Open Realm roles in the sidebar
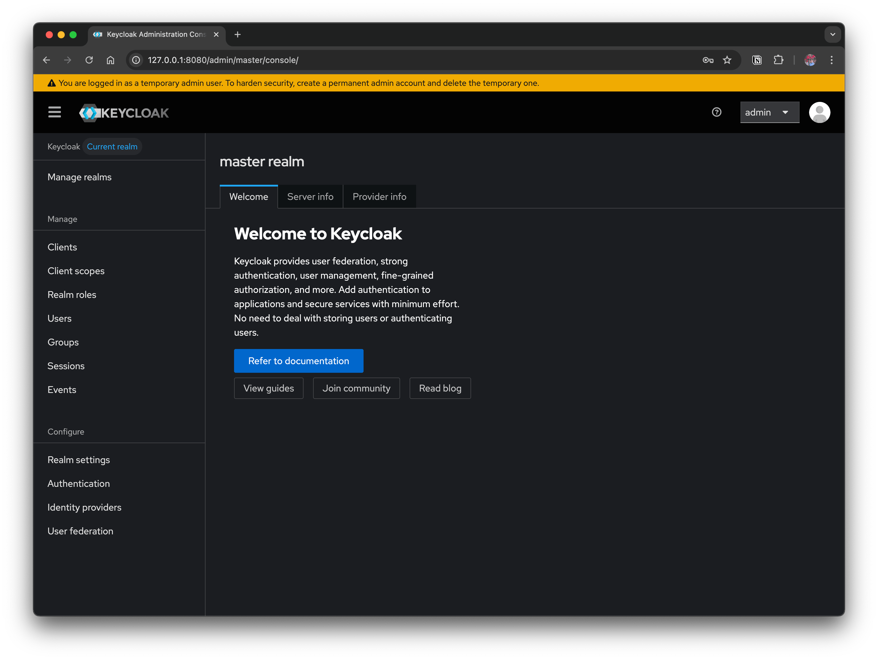This screenshot has width=878, height=660. 119,295
